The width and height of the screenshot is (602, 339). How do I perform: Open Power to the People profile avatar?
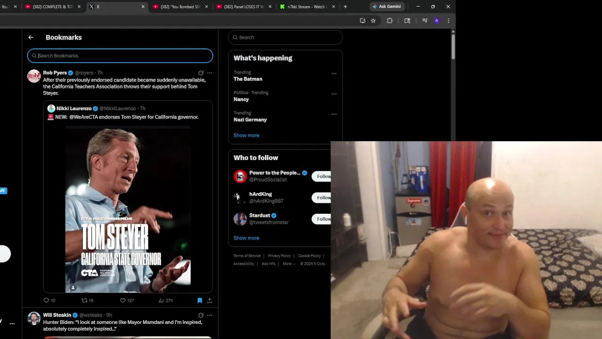(x=240, y=176)
